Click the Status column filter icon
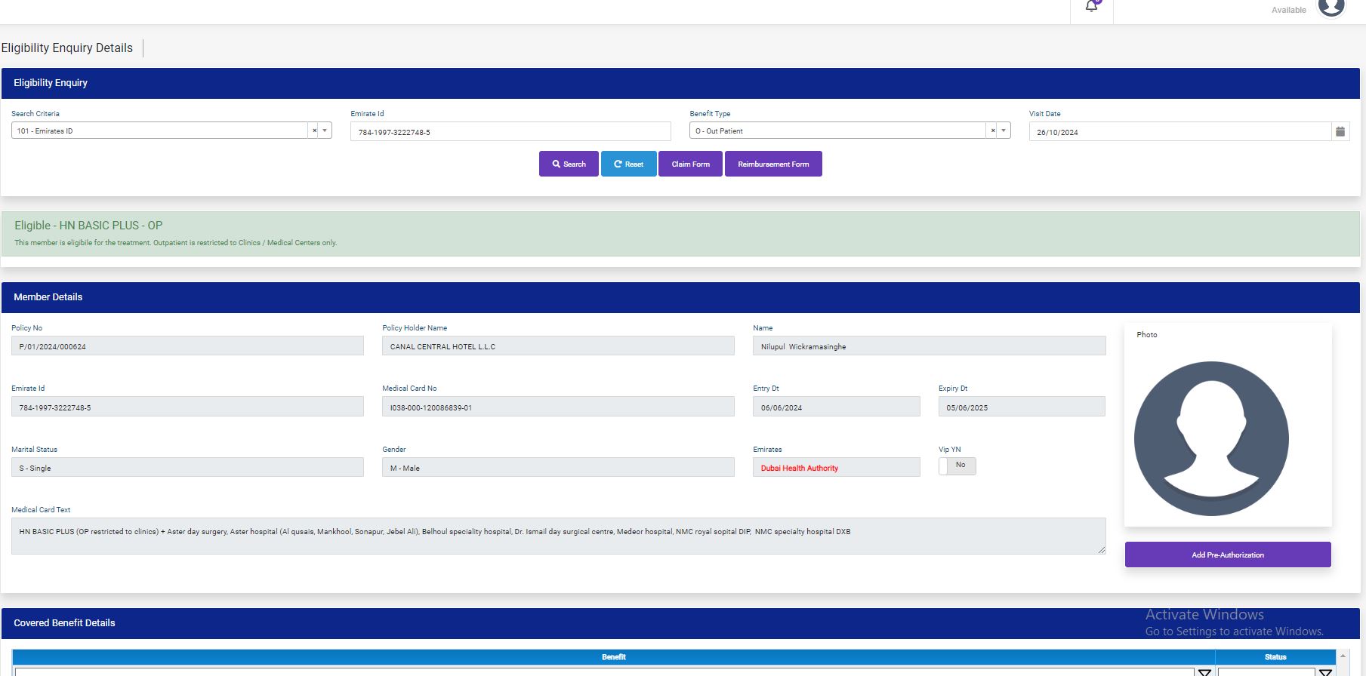The height and width of the screenshot is (676, 1366). pos(1324,672)
